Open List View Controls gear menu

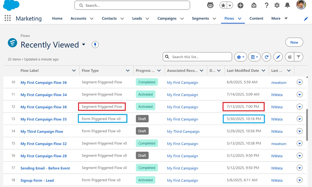(241, 57)
